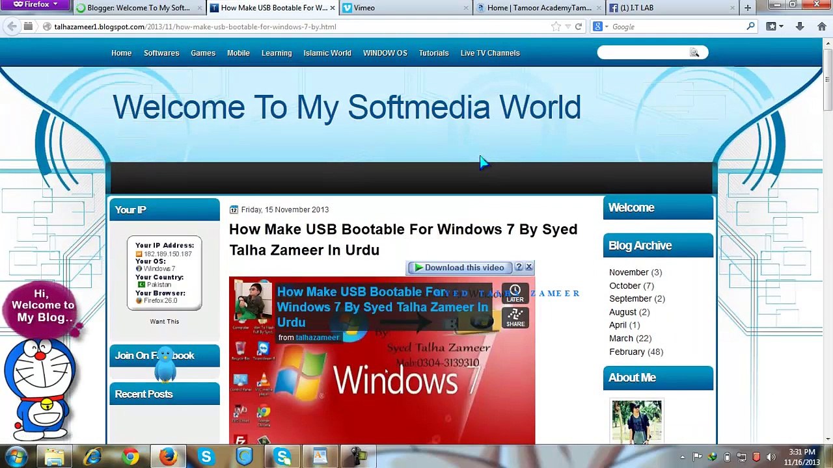Image resolution: width=833 pixels, height=468 pixels.
Task: Click the Welcome To My Softmedia World title
Action: pyautogui.click(x=347, y=107)
